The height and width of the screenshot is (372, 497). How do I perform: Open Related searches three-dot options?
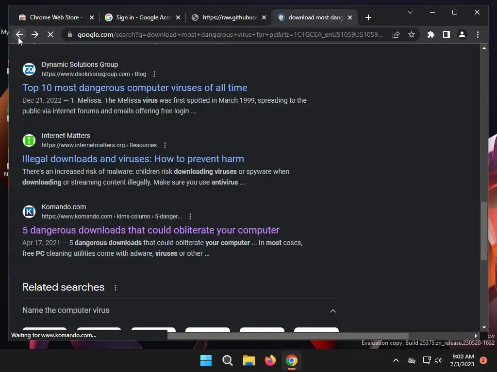116,288
